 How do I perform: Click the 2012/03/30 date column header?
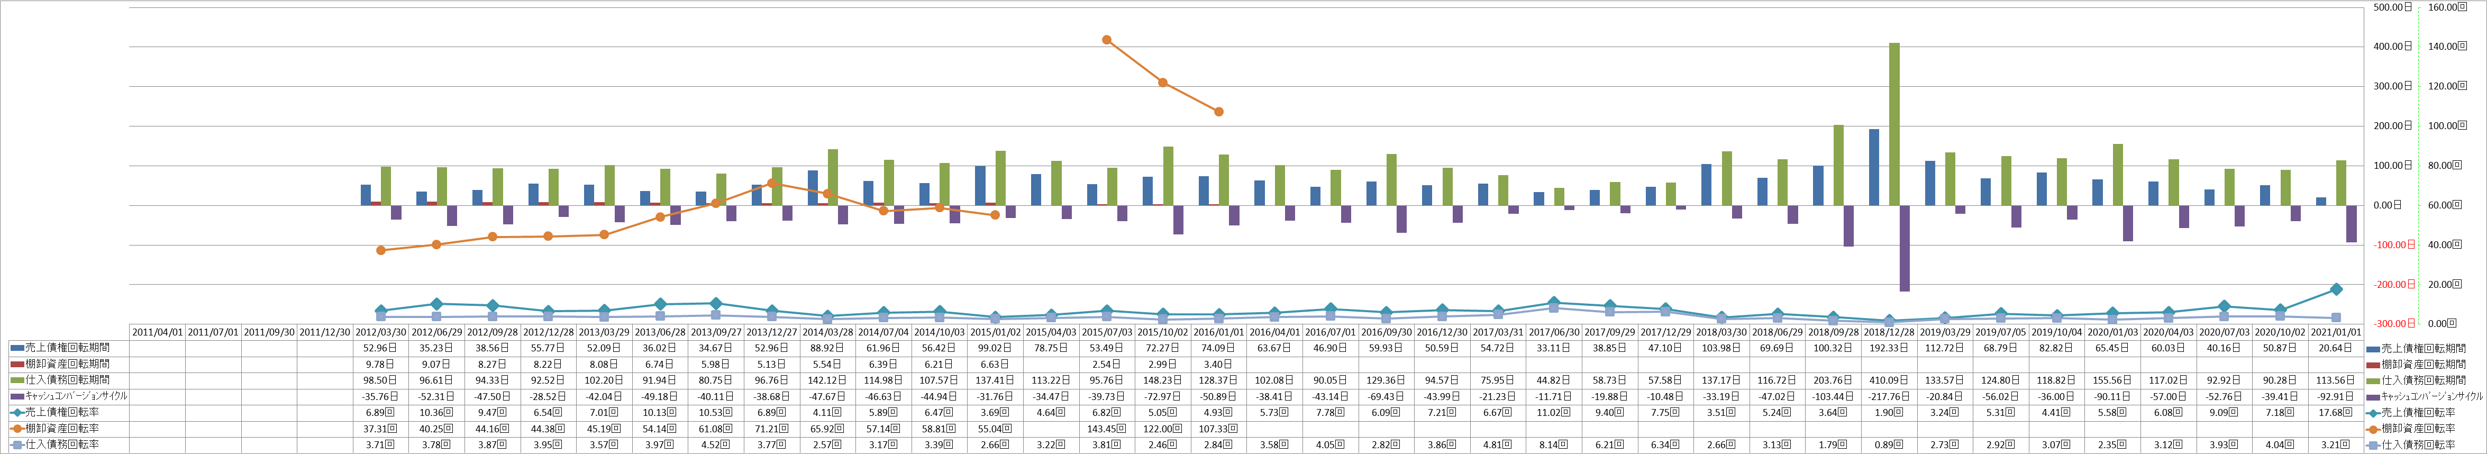click(x=381, y=331)
